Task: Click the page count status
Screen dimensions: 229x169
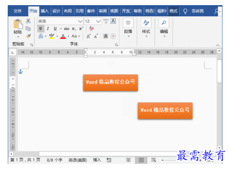Action: 25,160
